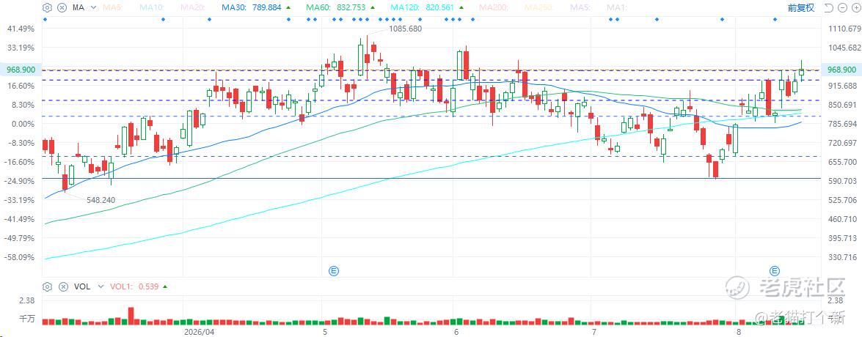
Task: Open MA indicator settings gear
Action: click(47, 7)
